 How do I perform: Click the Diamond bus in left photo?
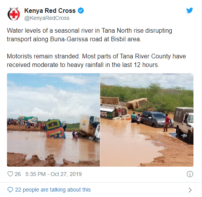pyautogui.click(x=56, y=129)
